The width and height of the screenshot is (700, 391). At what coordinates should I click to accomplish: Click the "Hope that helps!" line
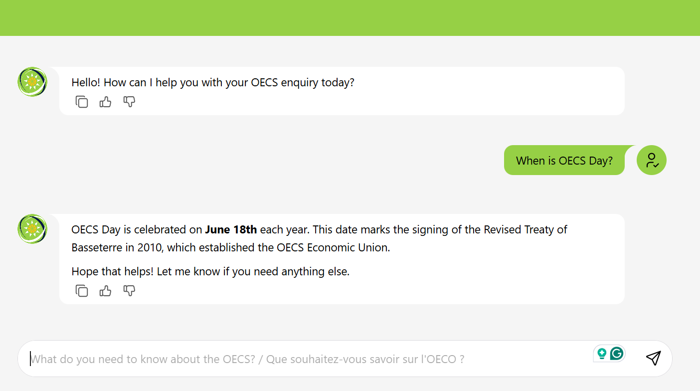[x=210, y=272]
